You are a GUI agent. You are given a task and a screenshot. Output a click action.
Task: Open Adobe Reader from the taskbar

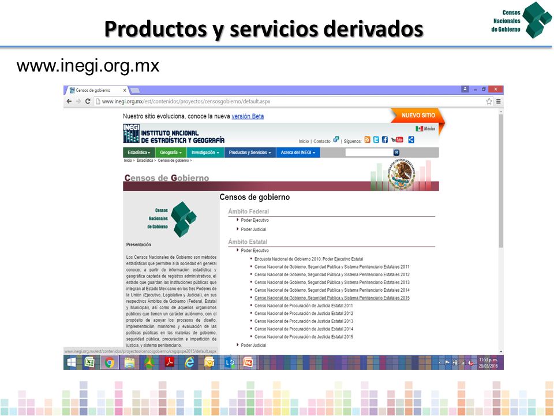pos(170,363)
